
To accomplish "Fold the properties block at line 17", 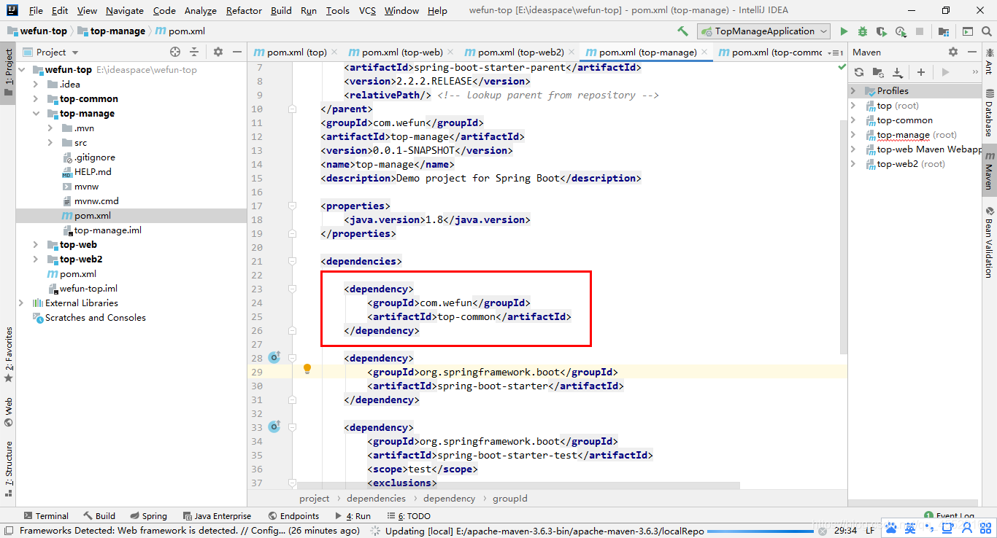I will [292, 206].
